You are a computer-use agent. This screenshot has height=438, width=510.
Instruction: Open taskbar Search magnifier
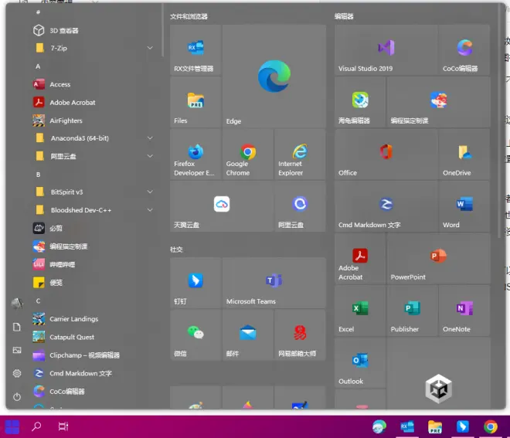(36, 426)
